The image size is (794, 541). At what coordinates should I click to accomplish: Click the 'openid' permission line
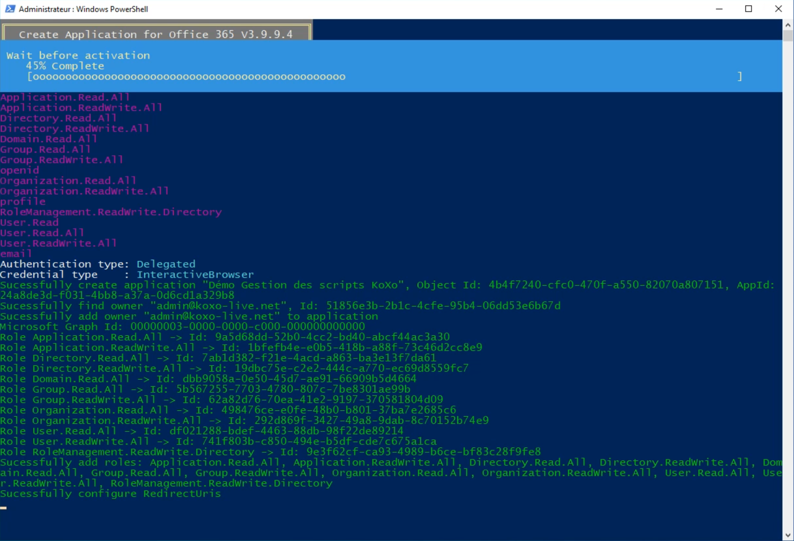click(19, 171)
